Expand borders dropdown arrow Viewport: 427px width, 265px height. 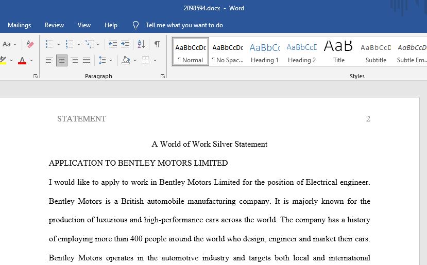pyautogui.click(x=155, y=60)
